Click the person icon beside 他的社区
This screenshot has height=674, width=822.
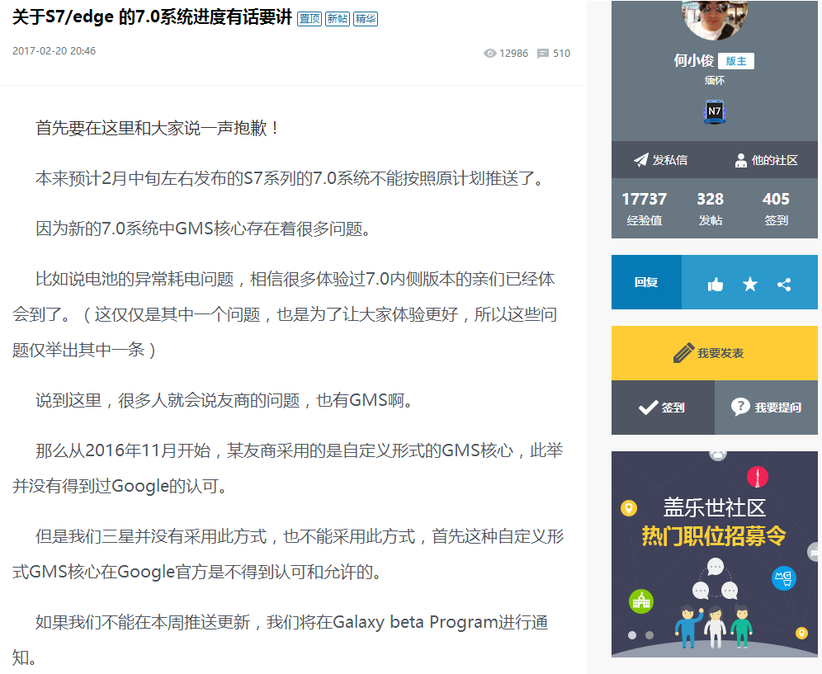point(741,160)
